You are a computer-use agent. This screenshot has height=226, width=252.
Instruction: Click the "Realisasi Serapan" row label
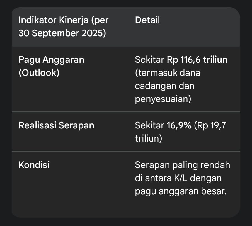point(56,125)
